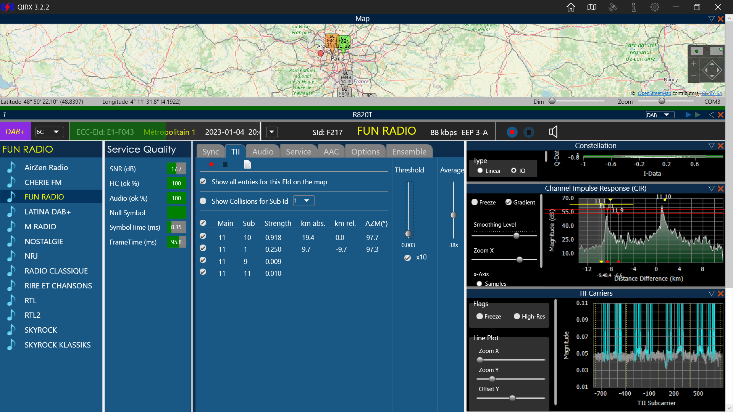Switch to the Ensemble tab

click(x=409, y=151)
